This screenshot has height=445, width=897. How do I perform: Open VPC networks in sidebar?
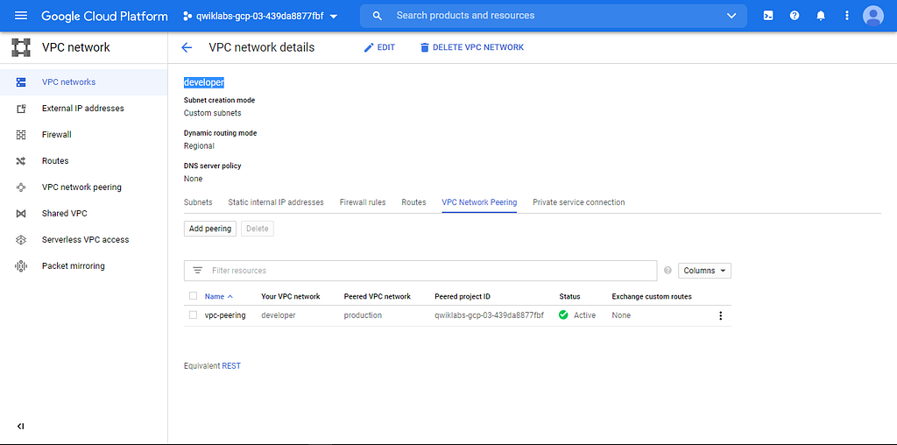[x=68, y=82]
